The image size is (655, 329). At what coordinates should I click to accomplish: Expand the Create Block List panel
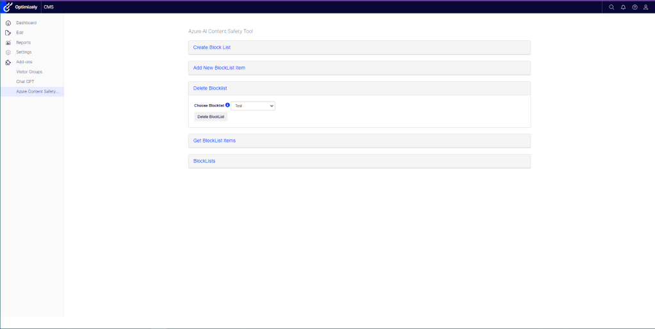359,47
